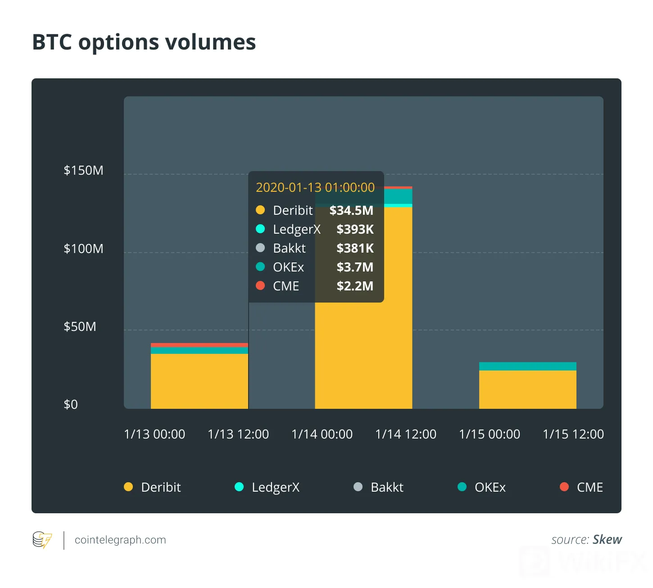
Task: Open the cointelegraph.com link
Action: (x=120, y=540)
